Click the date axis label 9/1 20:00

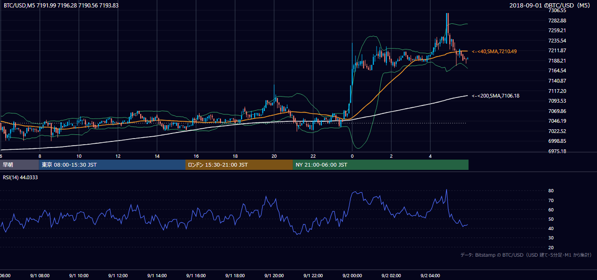pyautogui.click(x=274, y=275)
